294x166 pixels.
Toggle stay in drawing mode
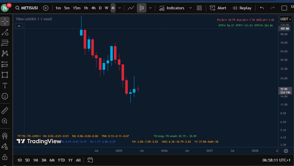pos(5,146)
